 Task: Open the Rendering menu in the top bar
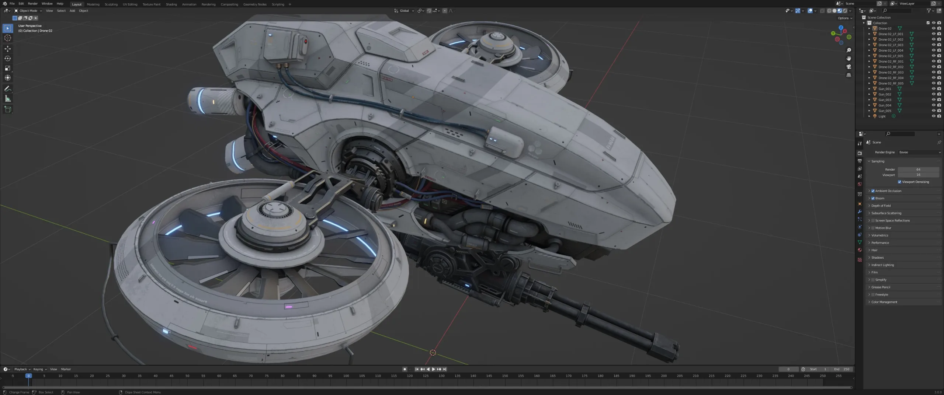click(208, 4)
